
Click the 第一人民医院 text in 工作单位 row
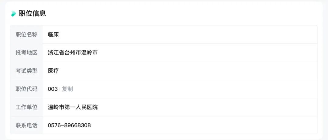click(x=81, y=107)
